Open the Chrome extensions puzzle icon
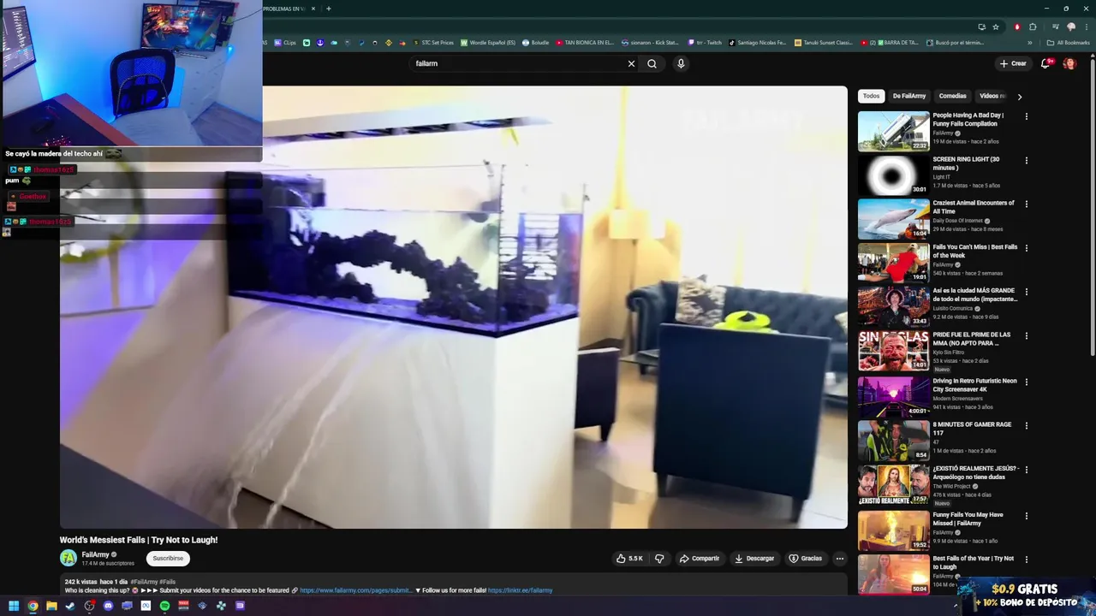This screenshot has height=616, width=1096. (1033, 27)
